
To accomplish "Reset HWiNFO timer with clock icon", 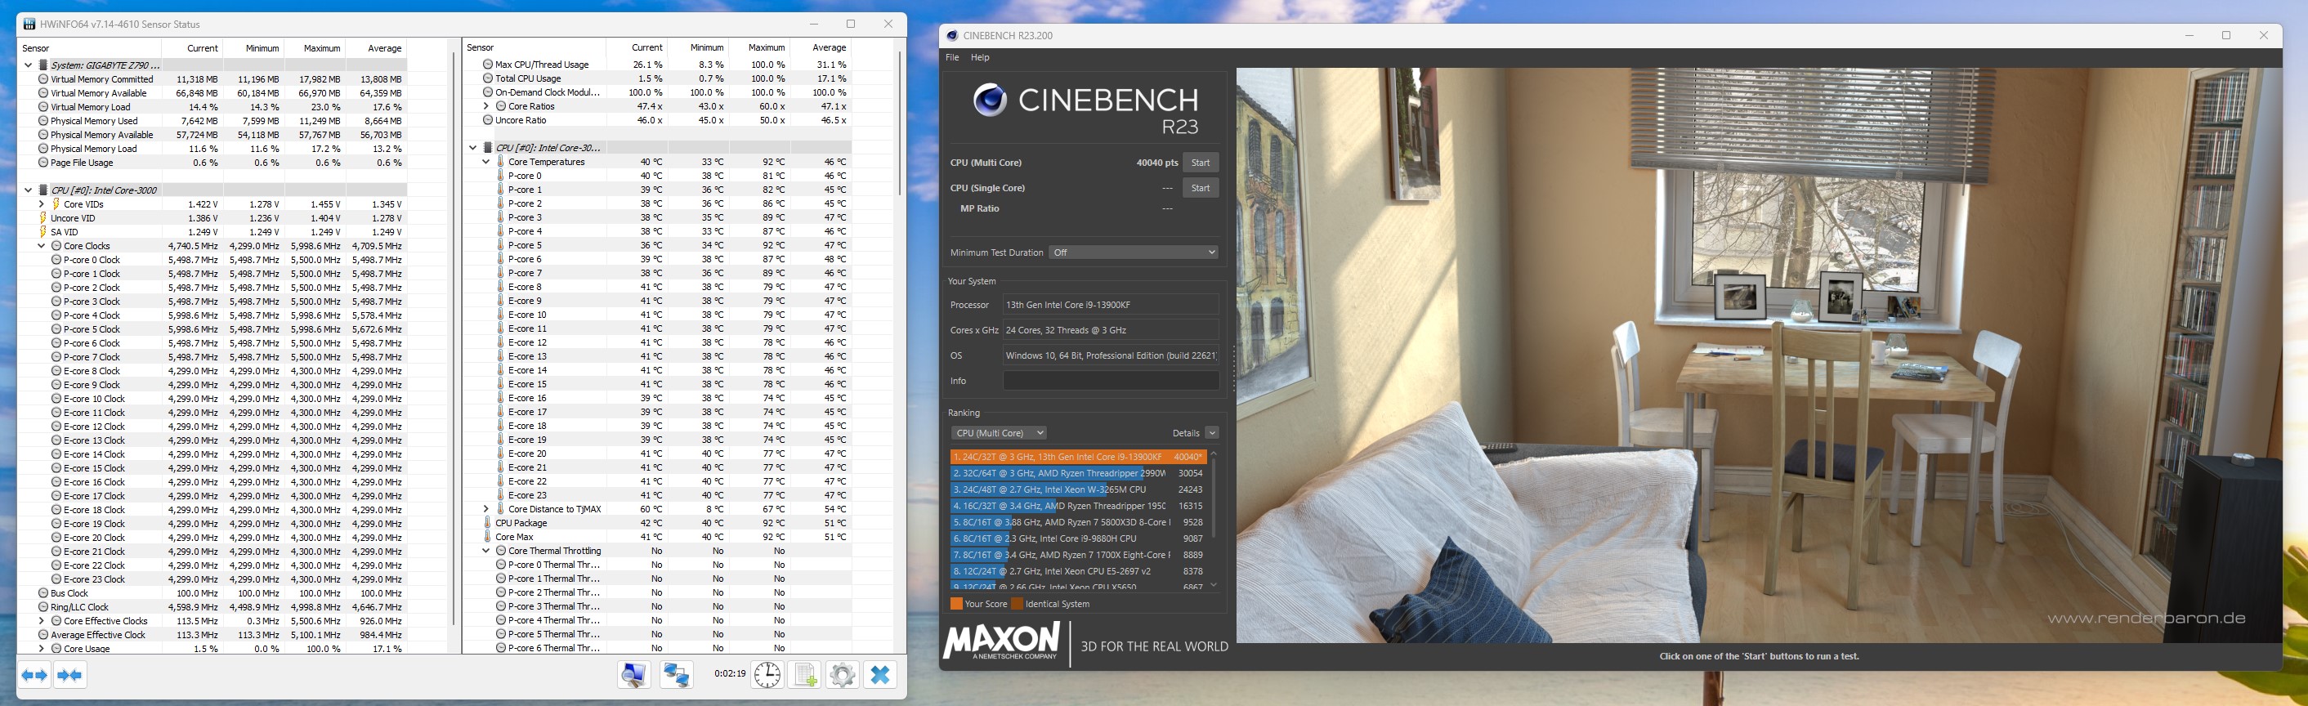I will [x=767, y=675].
